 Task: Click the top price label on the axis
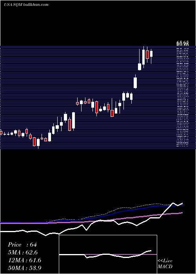coord(183,42)
